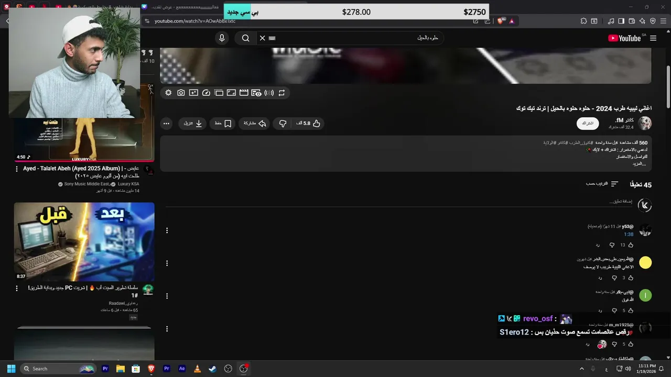Click the YouTube search input field
Viewport: 671px width, 377px height.
tap(350, 38)
